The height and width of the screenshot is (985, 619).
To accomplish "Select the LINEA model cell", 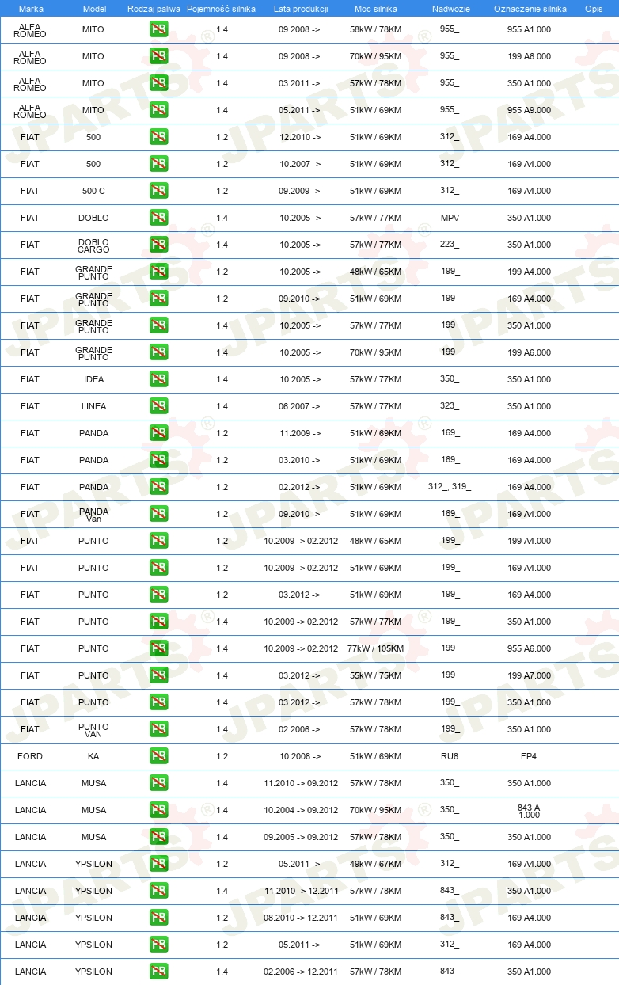I will pos(93,406).
